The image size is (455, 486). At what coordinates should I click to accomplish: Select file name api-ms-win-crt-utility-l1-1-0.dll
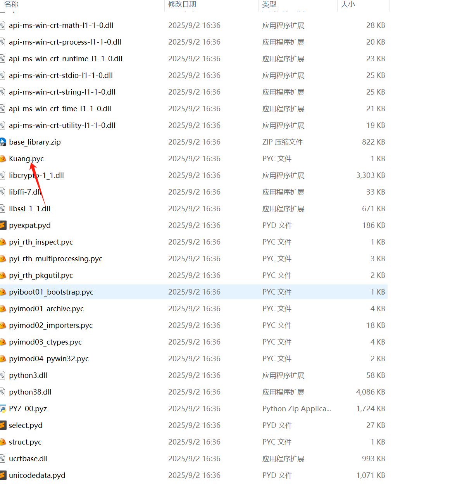point(62,126)
